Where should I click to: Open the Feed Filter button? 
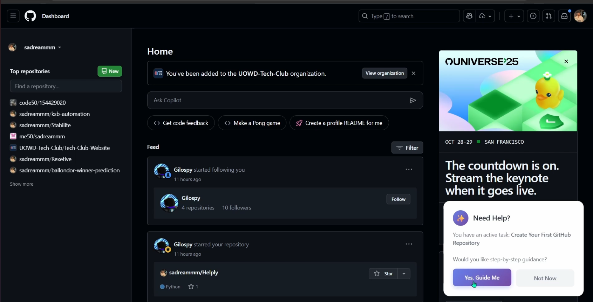[x=407, y=148]
